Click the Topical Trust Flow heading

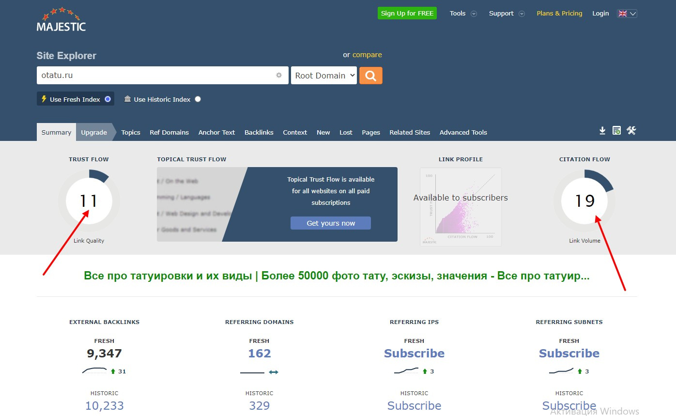pos(192,159)
